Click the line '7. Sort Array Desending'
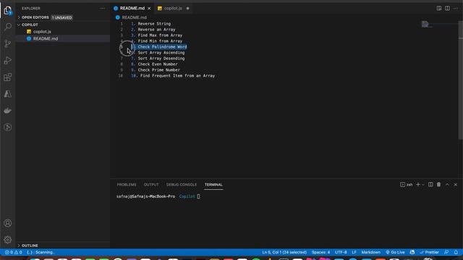 (x=158, y=58)
